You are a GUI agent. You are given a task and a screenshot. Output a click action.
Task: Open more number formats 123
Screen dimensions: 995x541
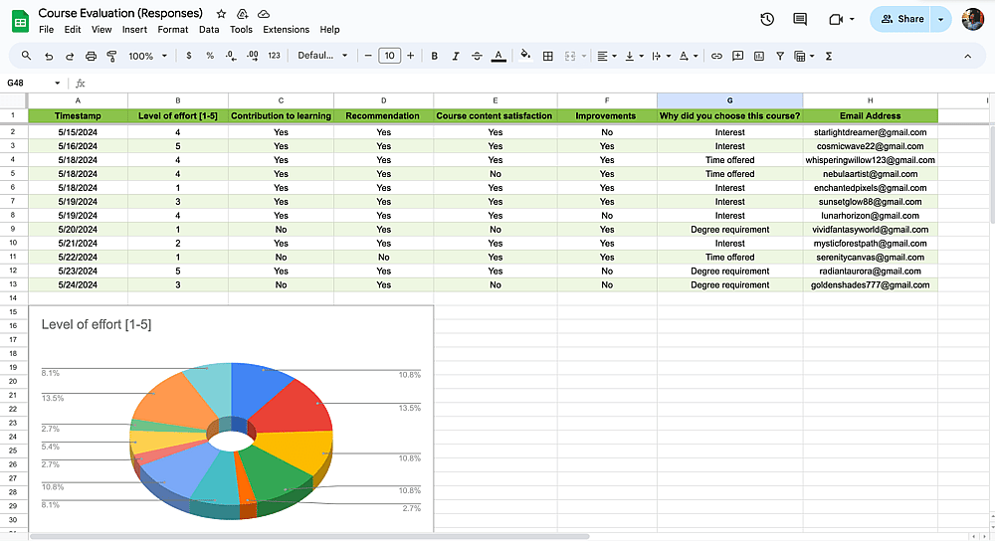tap(275, 56)
